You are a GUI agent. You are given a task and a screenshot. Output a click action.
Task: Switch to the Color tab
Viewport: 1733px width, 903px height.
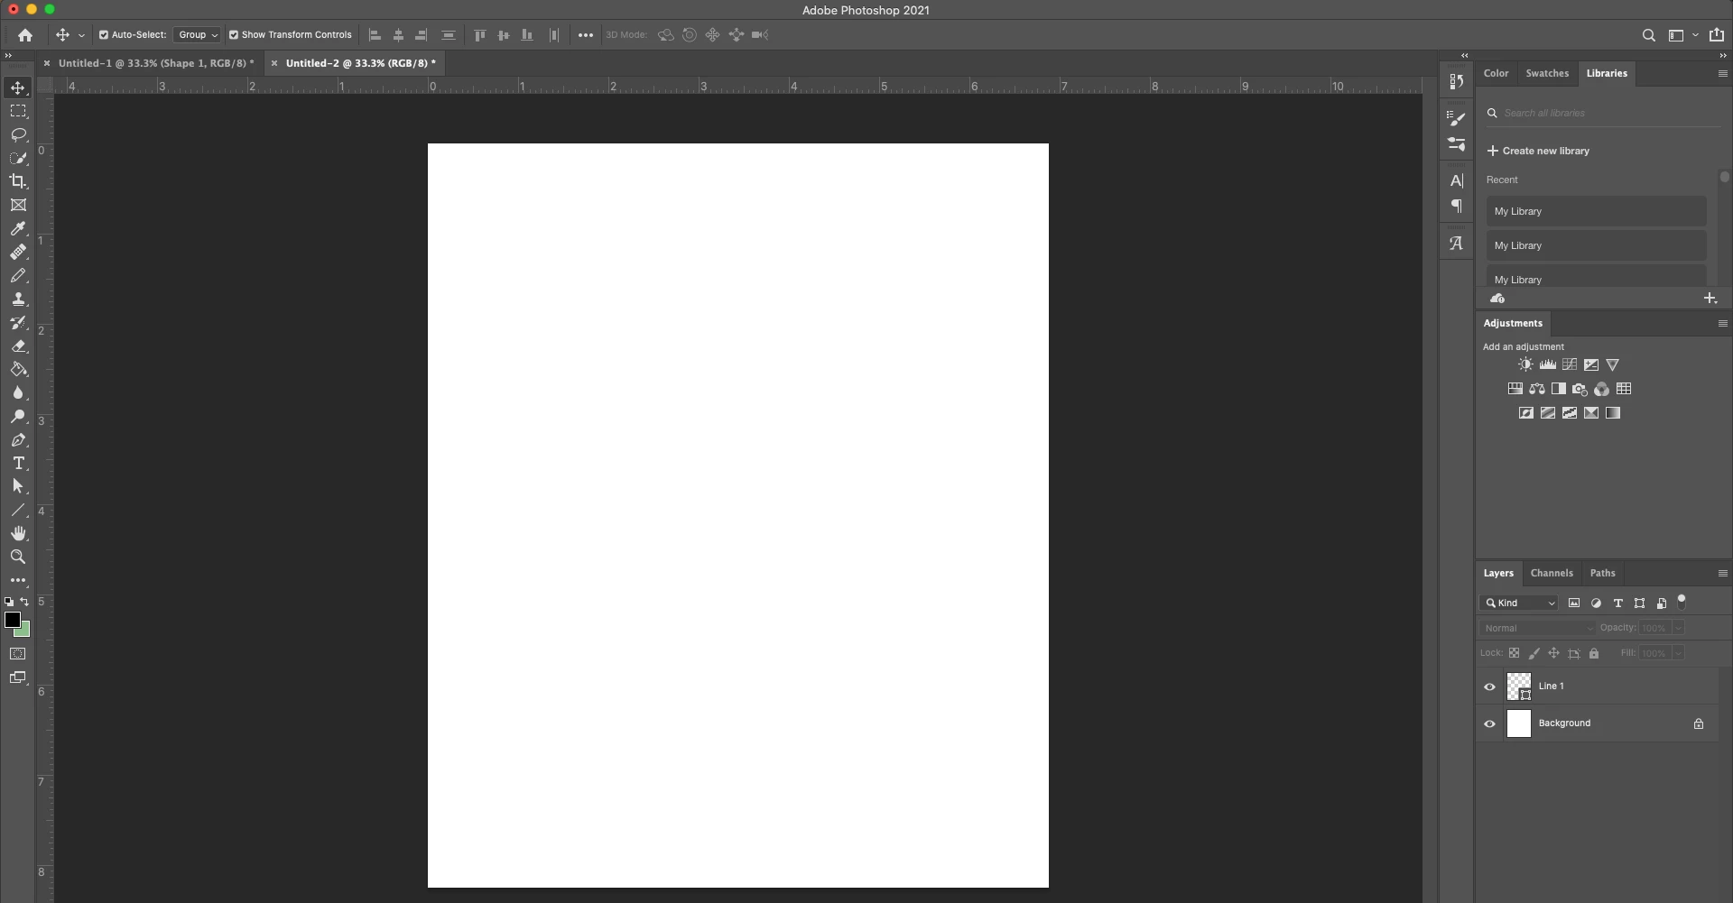coord(1496,73)
